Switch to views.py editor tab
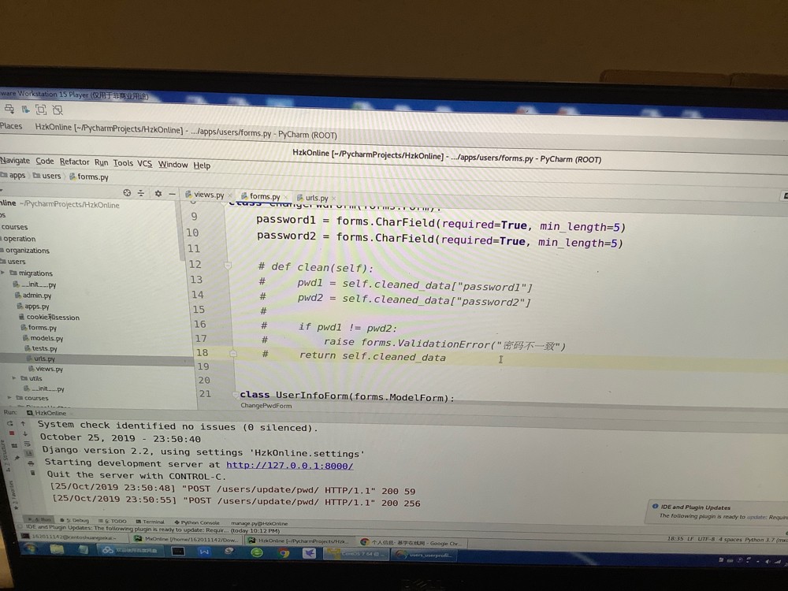 pyautogui.click(x=205, y=195)
